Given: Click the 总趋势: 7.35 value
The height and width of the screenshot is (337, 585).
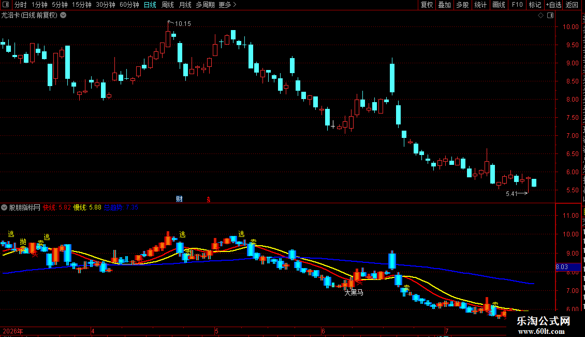Looking at the screenshot, I should 121,207.
